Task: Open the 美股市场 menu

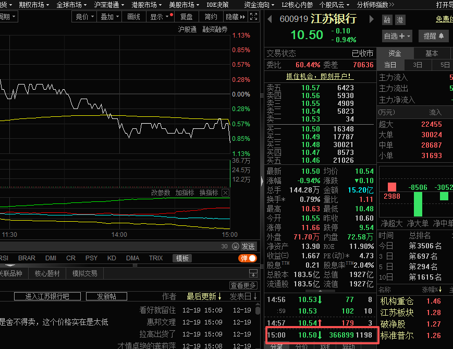Action: [x=184, y=5]
